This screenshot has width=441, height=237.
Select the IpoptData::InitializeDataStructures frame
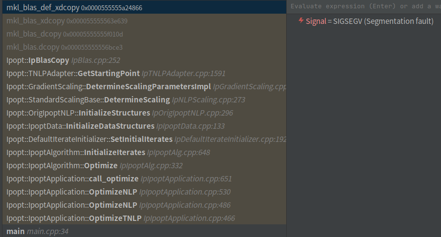click(115, 126)
